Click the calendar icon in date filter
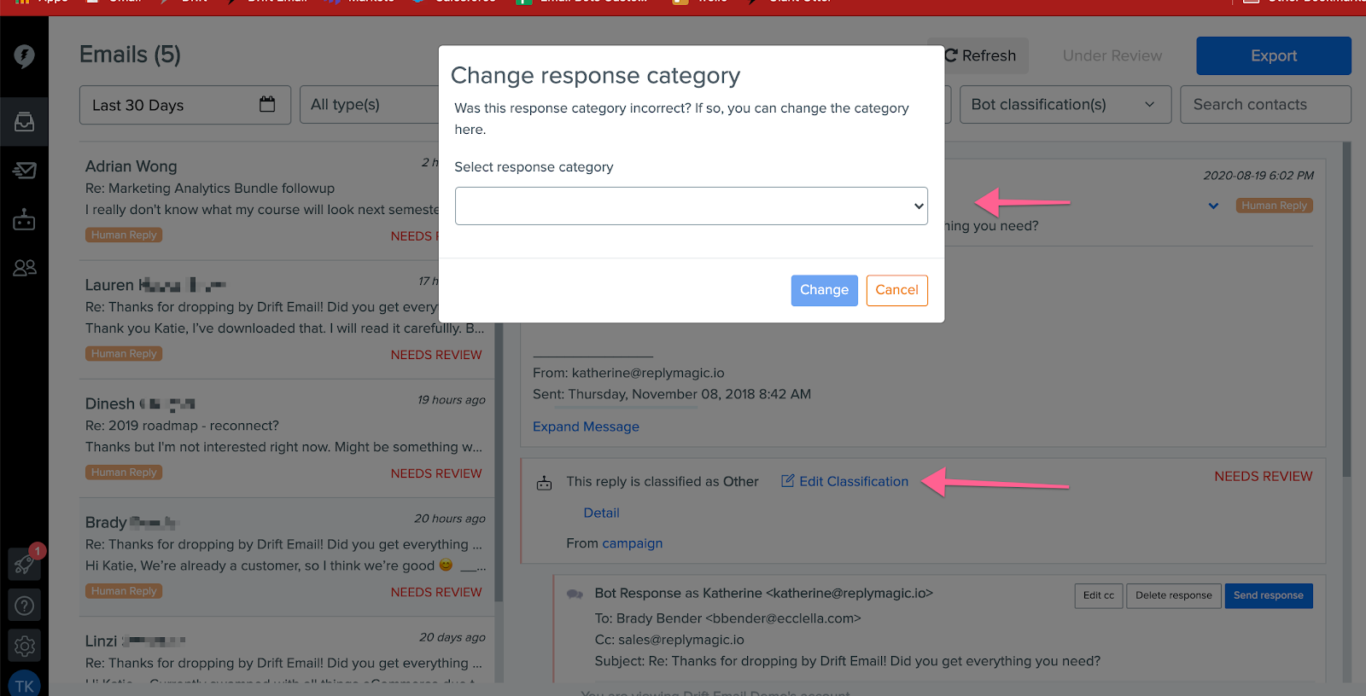 267,104
